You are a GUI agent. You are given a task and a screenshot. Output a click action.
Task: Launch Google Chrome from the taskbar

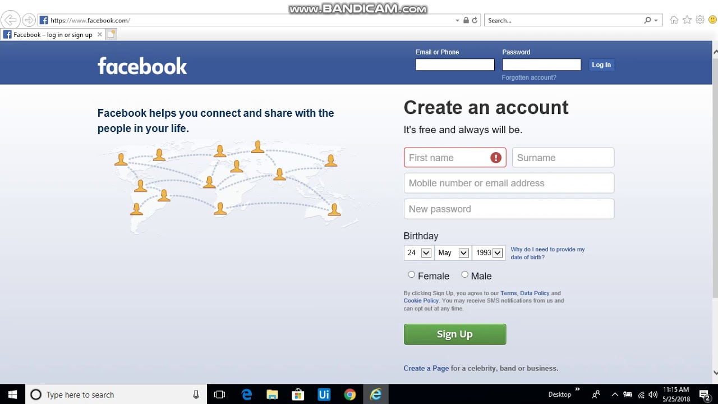point(349,394)
